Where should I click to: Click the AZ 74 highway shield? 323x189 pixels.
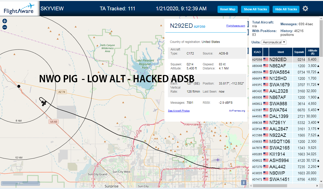tap(62, 92)
